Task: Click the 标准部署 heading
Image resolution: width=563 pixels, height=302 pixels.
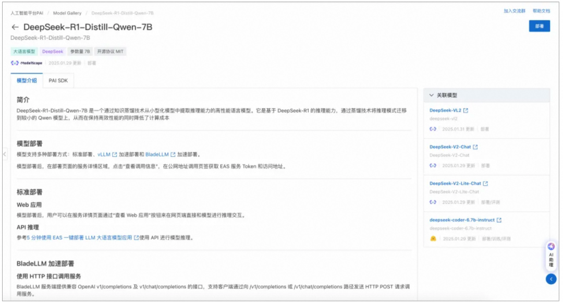Action: [x=29, y=192]
